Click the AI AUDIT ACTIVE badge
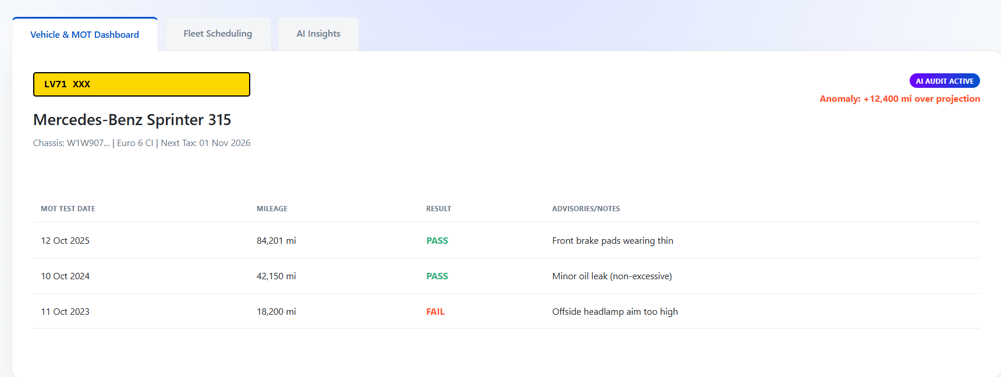 point(944,81)
